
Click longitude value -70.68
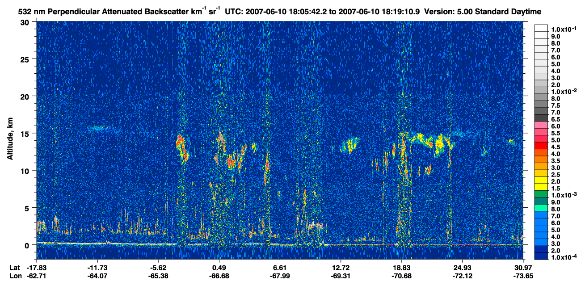[402, 276]
